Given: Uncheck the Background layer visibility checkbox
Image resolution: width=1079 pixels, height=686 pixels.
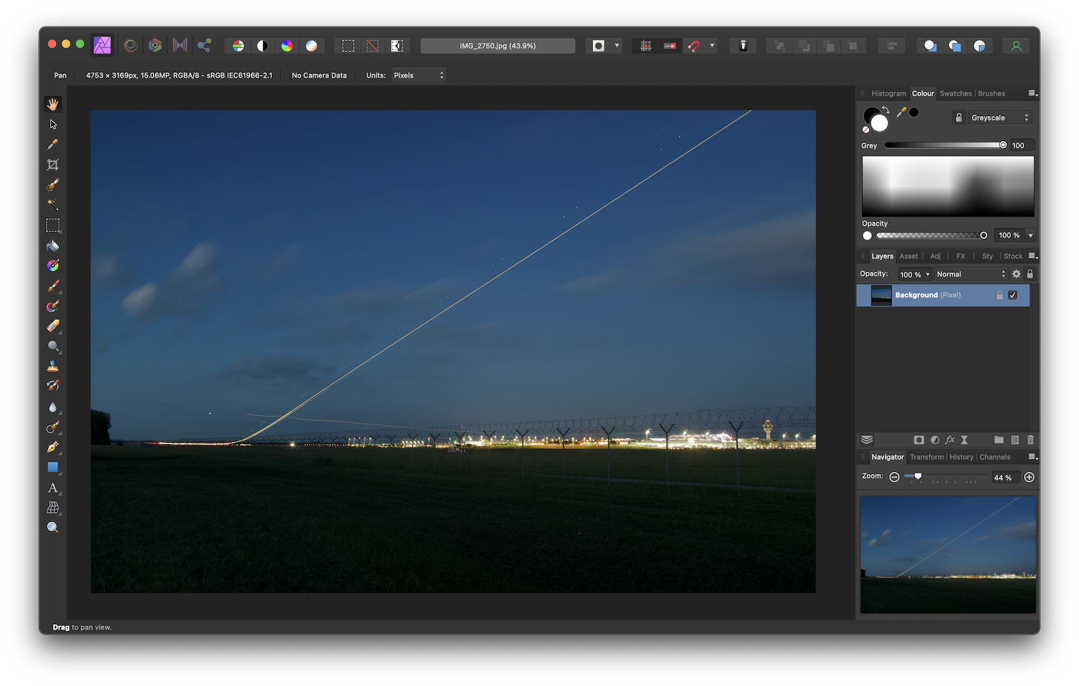Looking at the screenshot, I should (x=1012, y=295).
